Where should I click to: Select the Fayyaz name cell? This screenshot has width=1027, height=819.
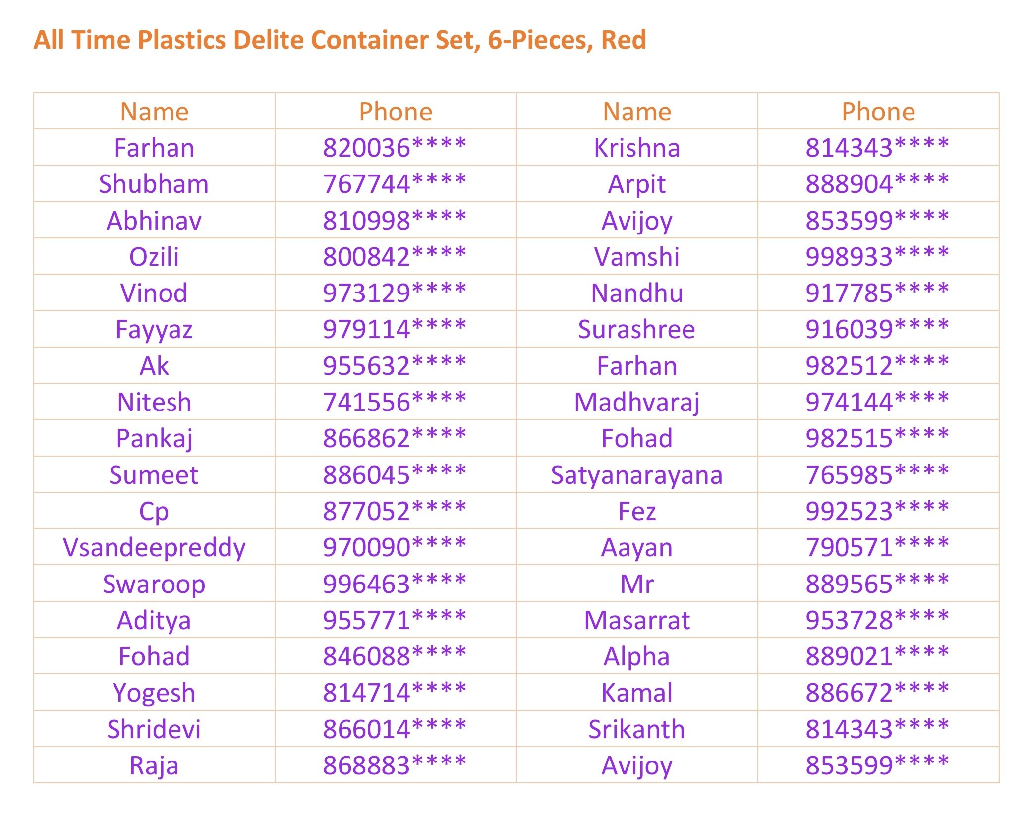pos(154,330)
